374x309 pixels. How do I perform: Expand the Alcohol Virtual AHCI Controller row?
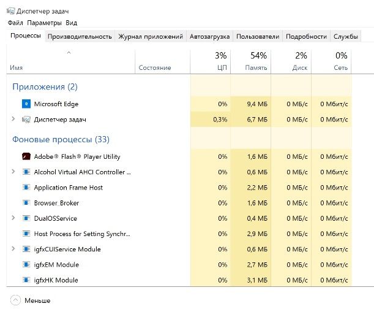[x=13, y=171]
